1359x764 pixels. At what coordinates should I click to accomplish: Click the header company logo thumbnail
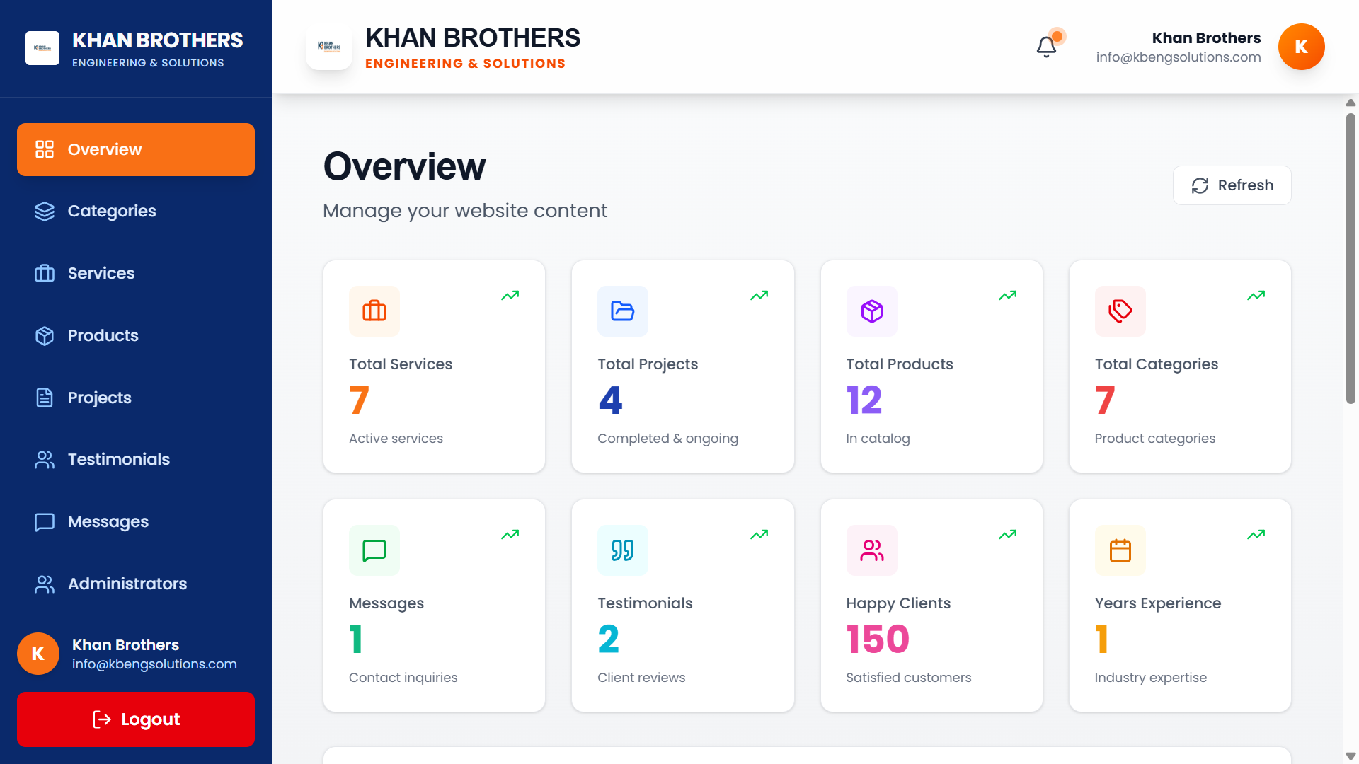329,47
